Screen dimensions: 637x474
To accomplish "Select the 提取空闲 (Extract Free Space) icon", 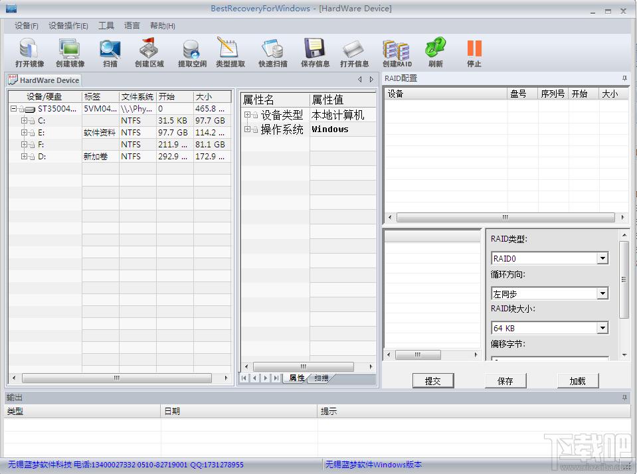I will tap(192, 50).
